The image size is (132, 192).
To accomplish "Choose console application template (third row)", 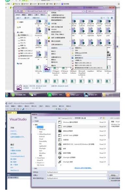I will [82, 131].
